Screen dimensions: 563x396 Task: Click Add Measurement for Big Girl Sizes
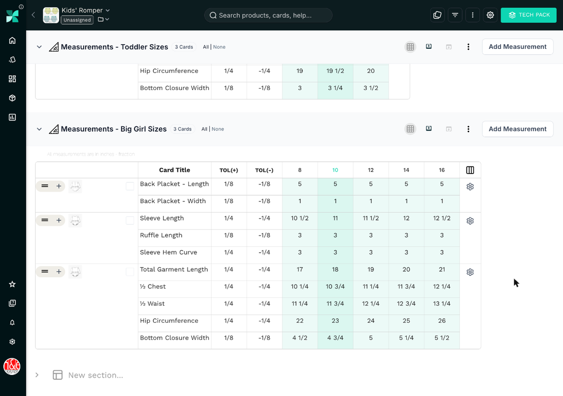click(x=517, y=129)
